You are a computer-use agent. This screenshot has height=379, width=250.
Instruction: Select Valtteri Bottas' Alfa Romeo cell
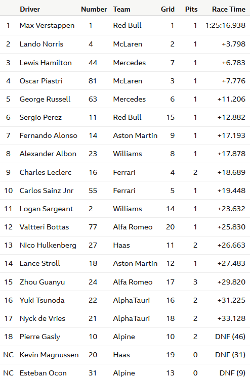[x=133, y=227]
